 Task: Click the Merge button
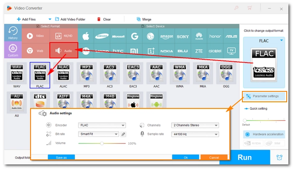(144, 19)
